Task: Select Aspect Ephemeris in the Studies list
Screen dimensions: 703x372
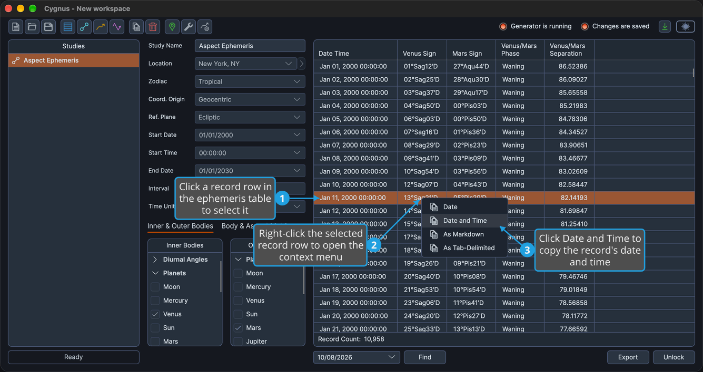Action: click(x=74, y=60)
